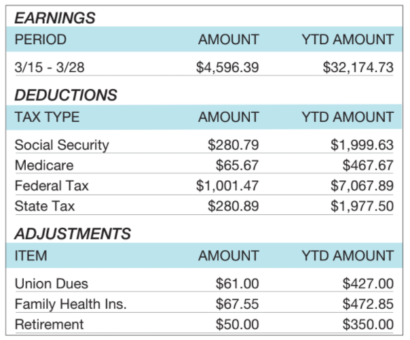Click the ADJUSTMENTS section heading

tap(73, 234)
